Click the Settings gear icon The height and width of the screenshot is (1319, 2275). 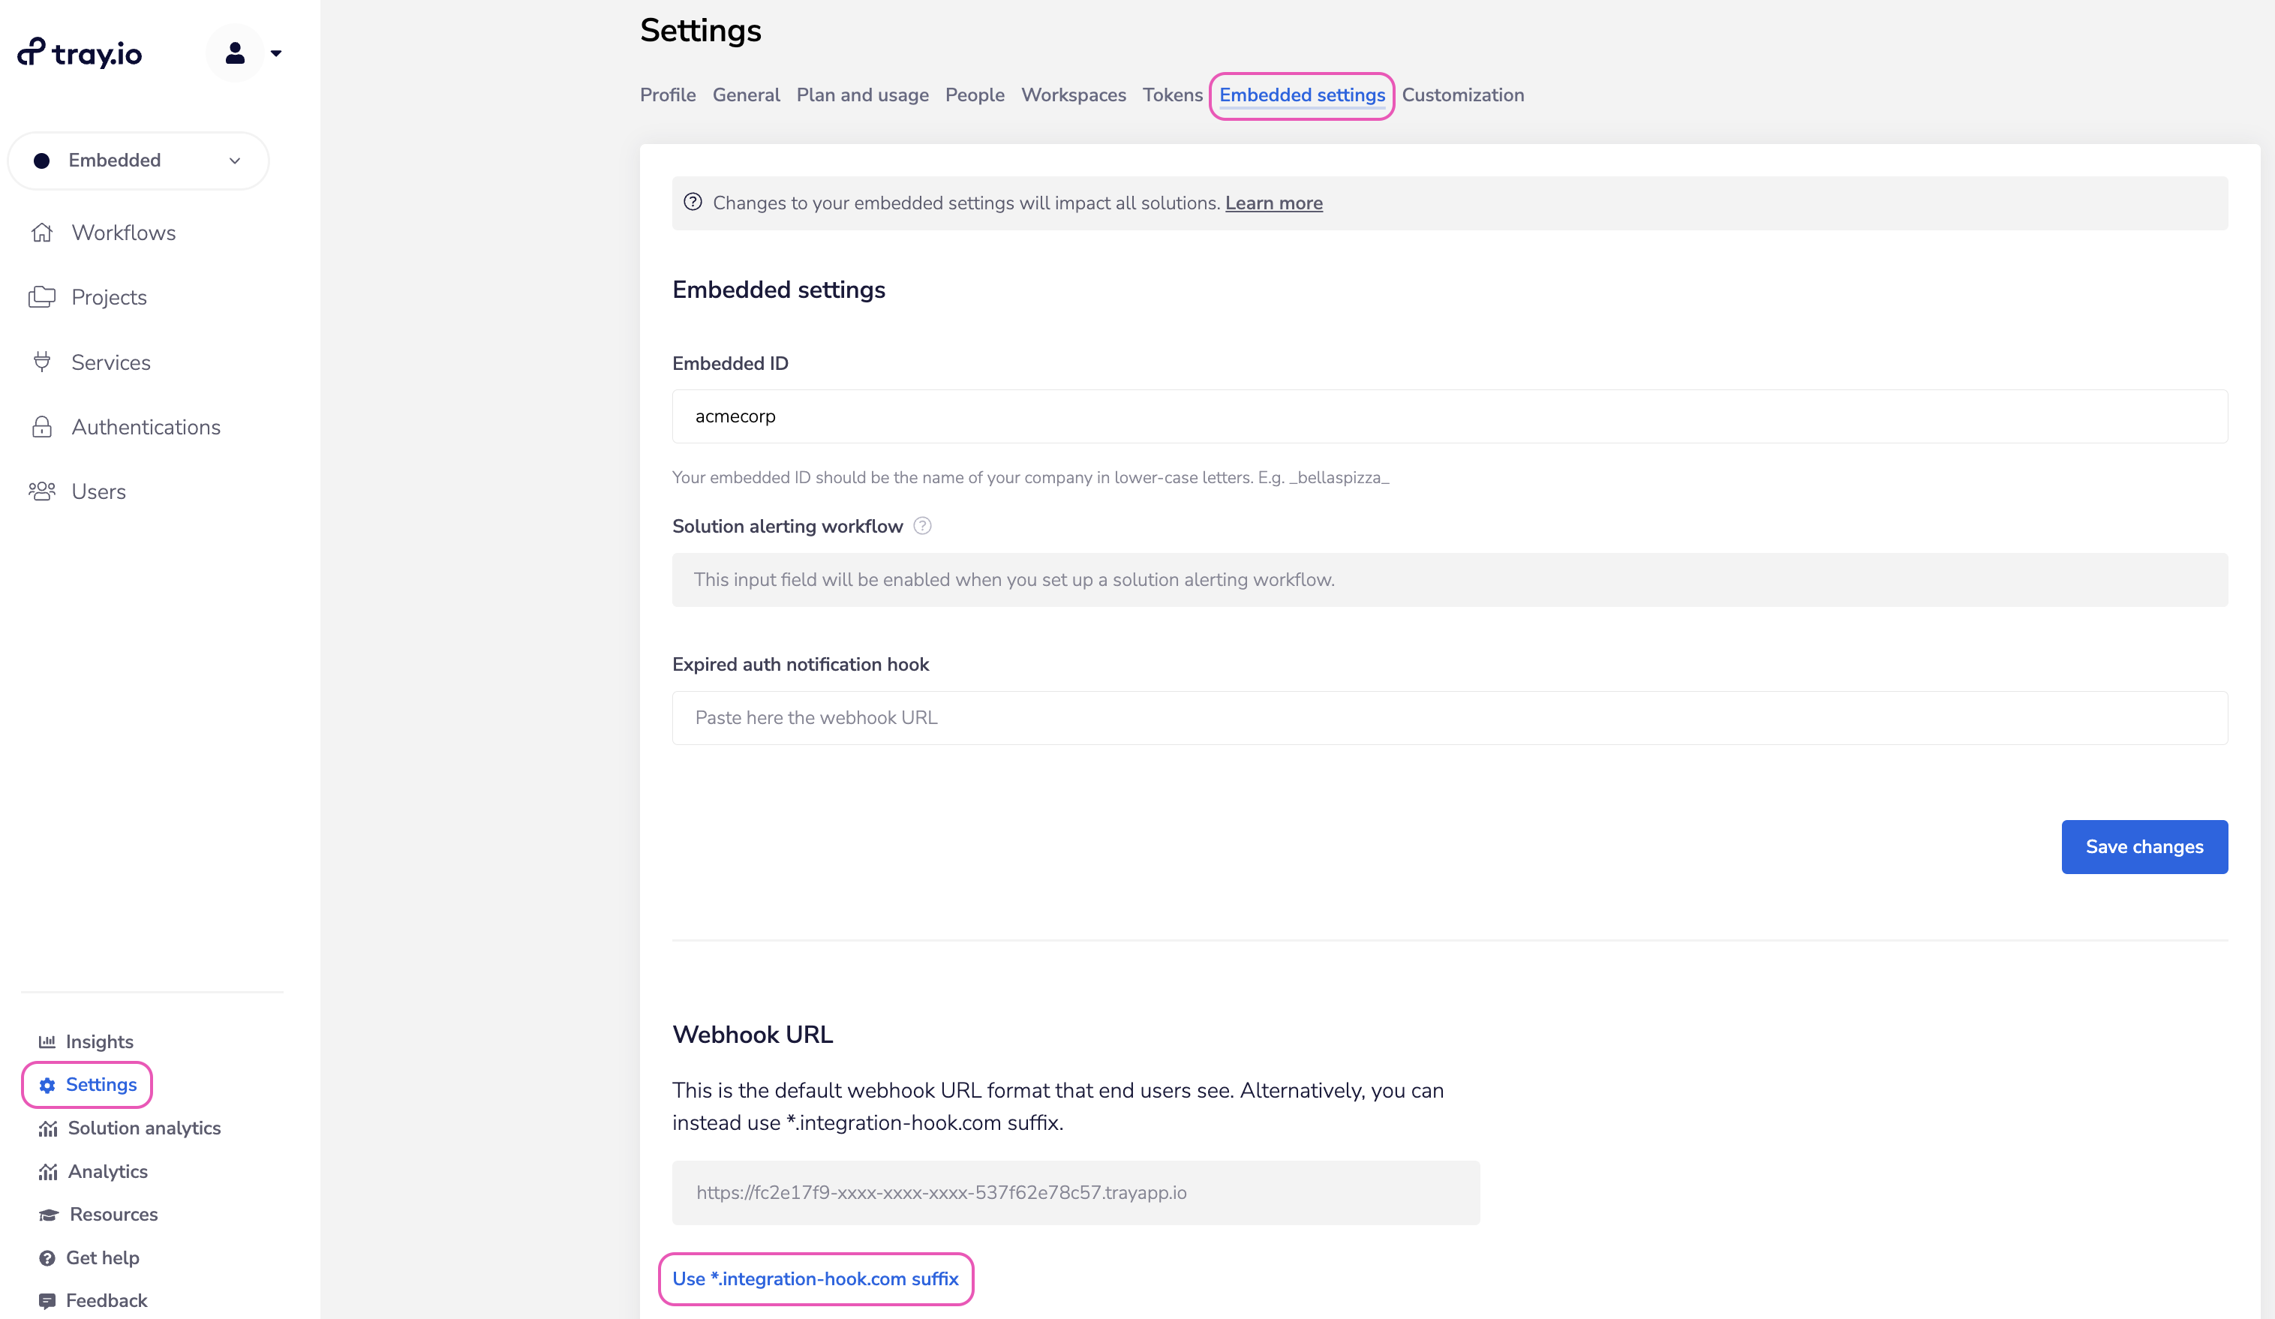click(47, 1085)
